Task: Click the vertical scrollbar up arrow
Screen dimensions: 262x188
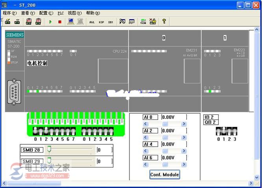Action: click(x=256, y=29)
